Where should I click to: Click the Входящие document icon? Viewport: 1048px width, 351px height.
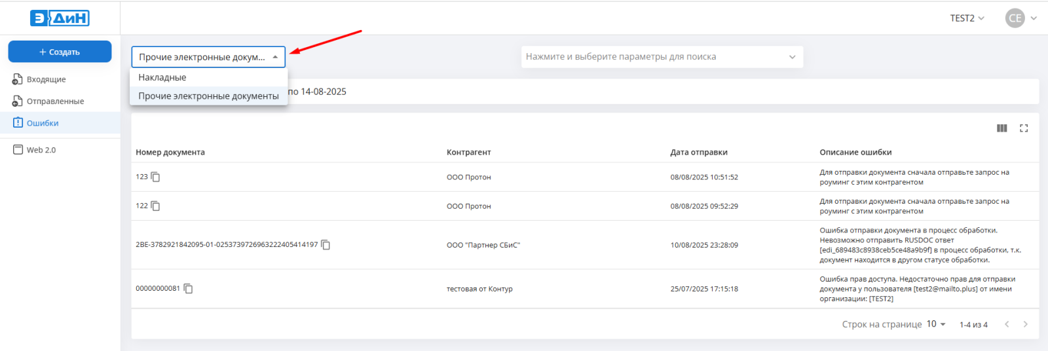pyautogui.click(x=18, y=79)
